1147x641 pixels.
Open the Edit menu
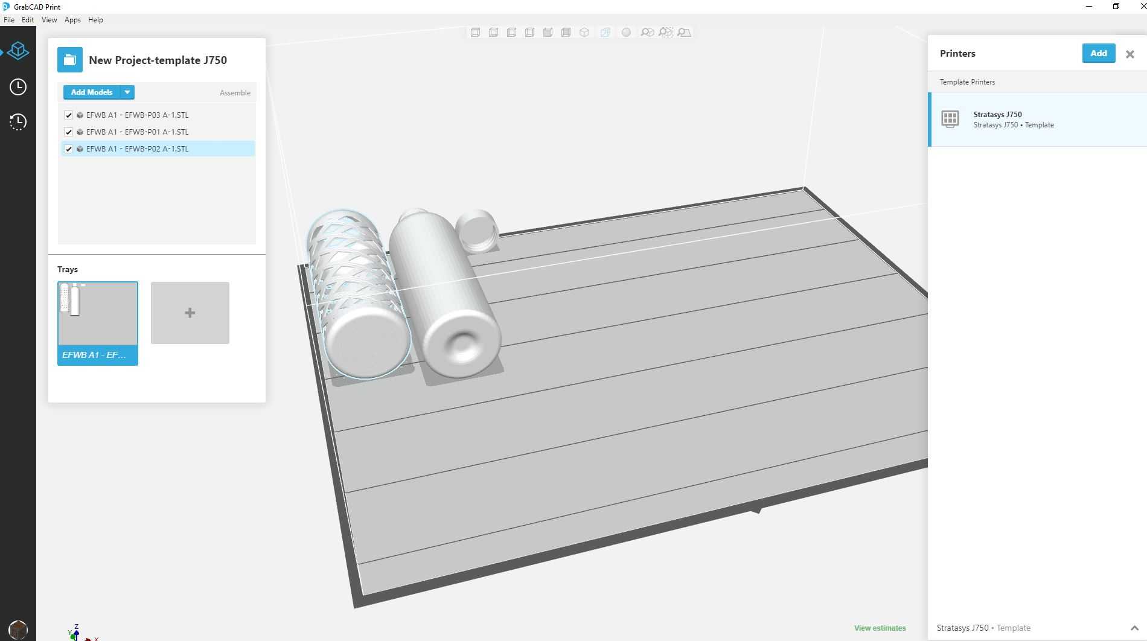pyautogui.click(x=28, y=20)
